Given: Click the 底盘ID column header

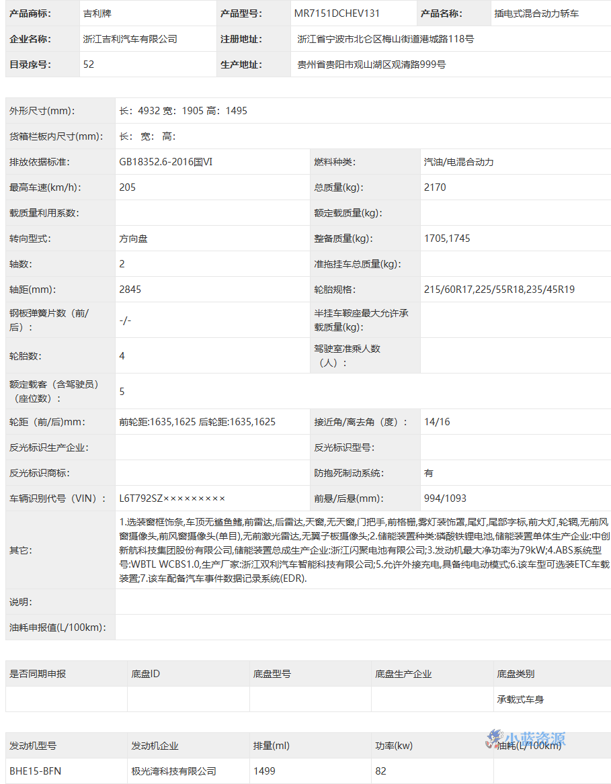Looking at the screenshot, I should (146, 674).
